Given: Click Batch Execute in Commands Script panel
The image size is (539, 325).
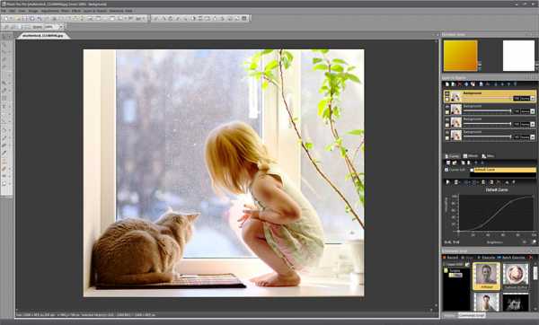Looking at the screenshot, I should pos(511,258).
